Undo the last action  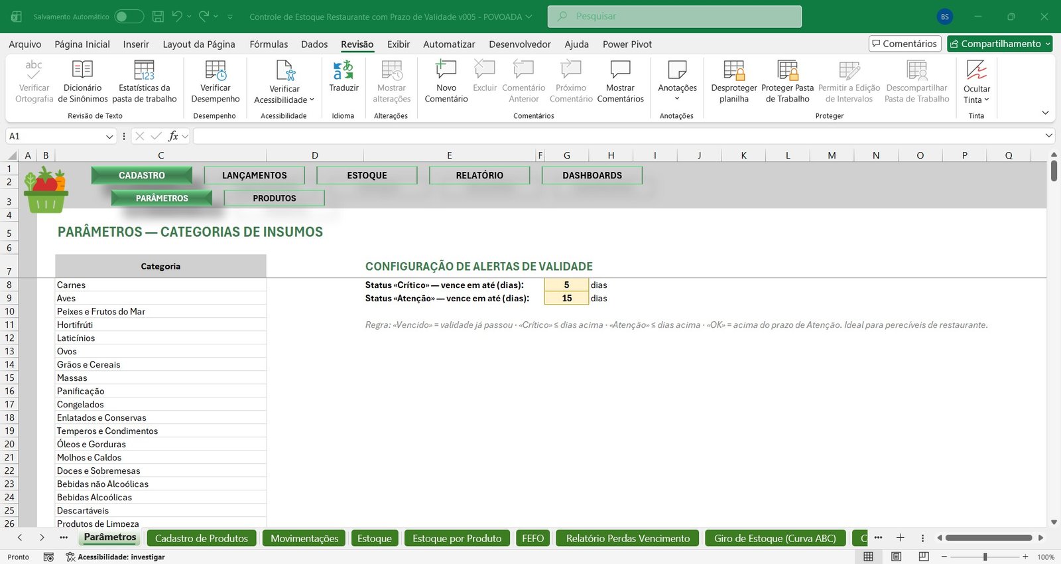tap(176, 17)
